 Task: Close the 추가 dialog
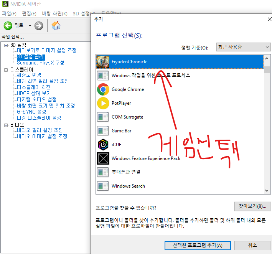[x=269, y=19]
